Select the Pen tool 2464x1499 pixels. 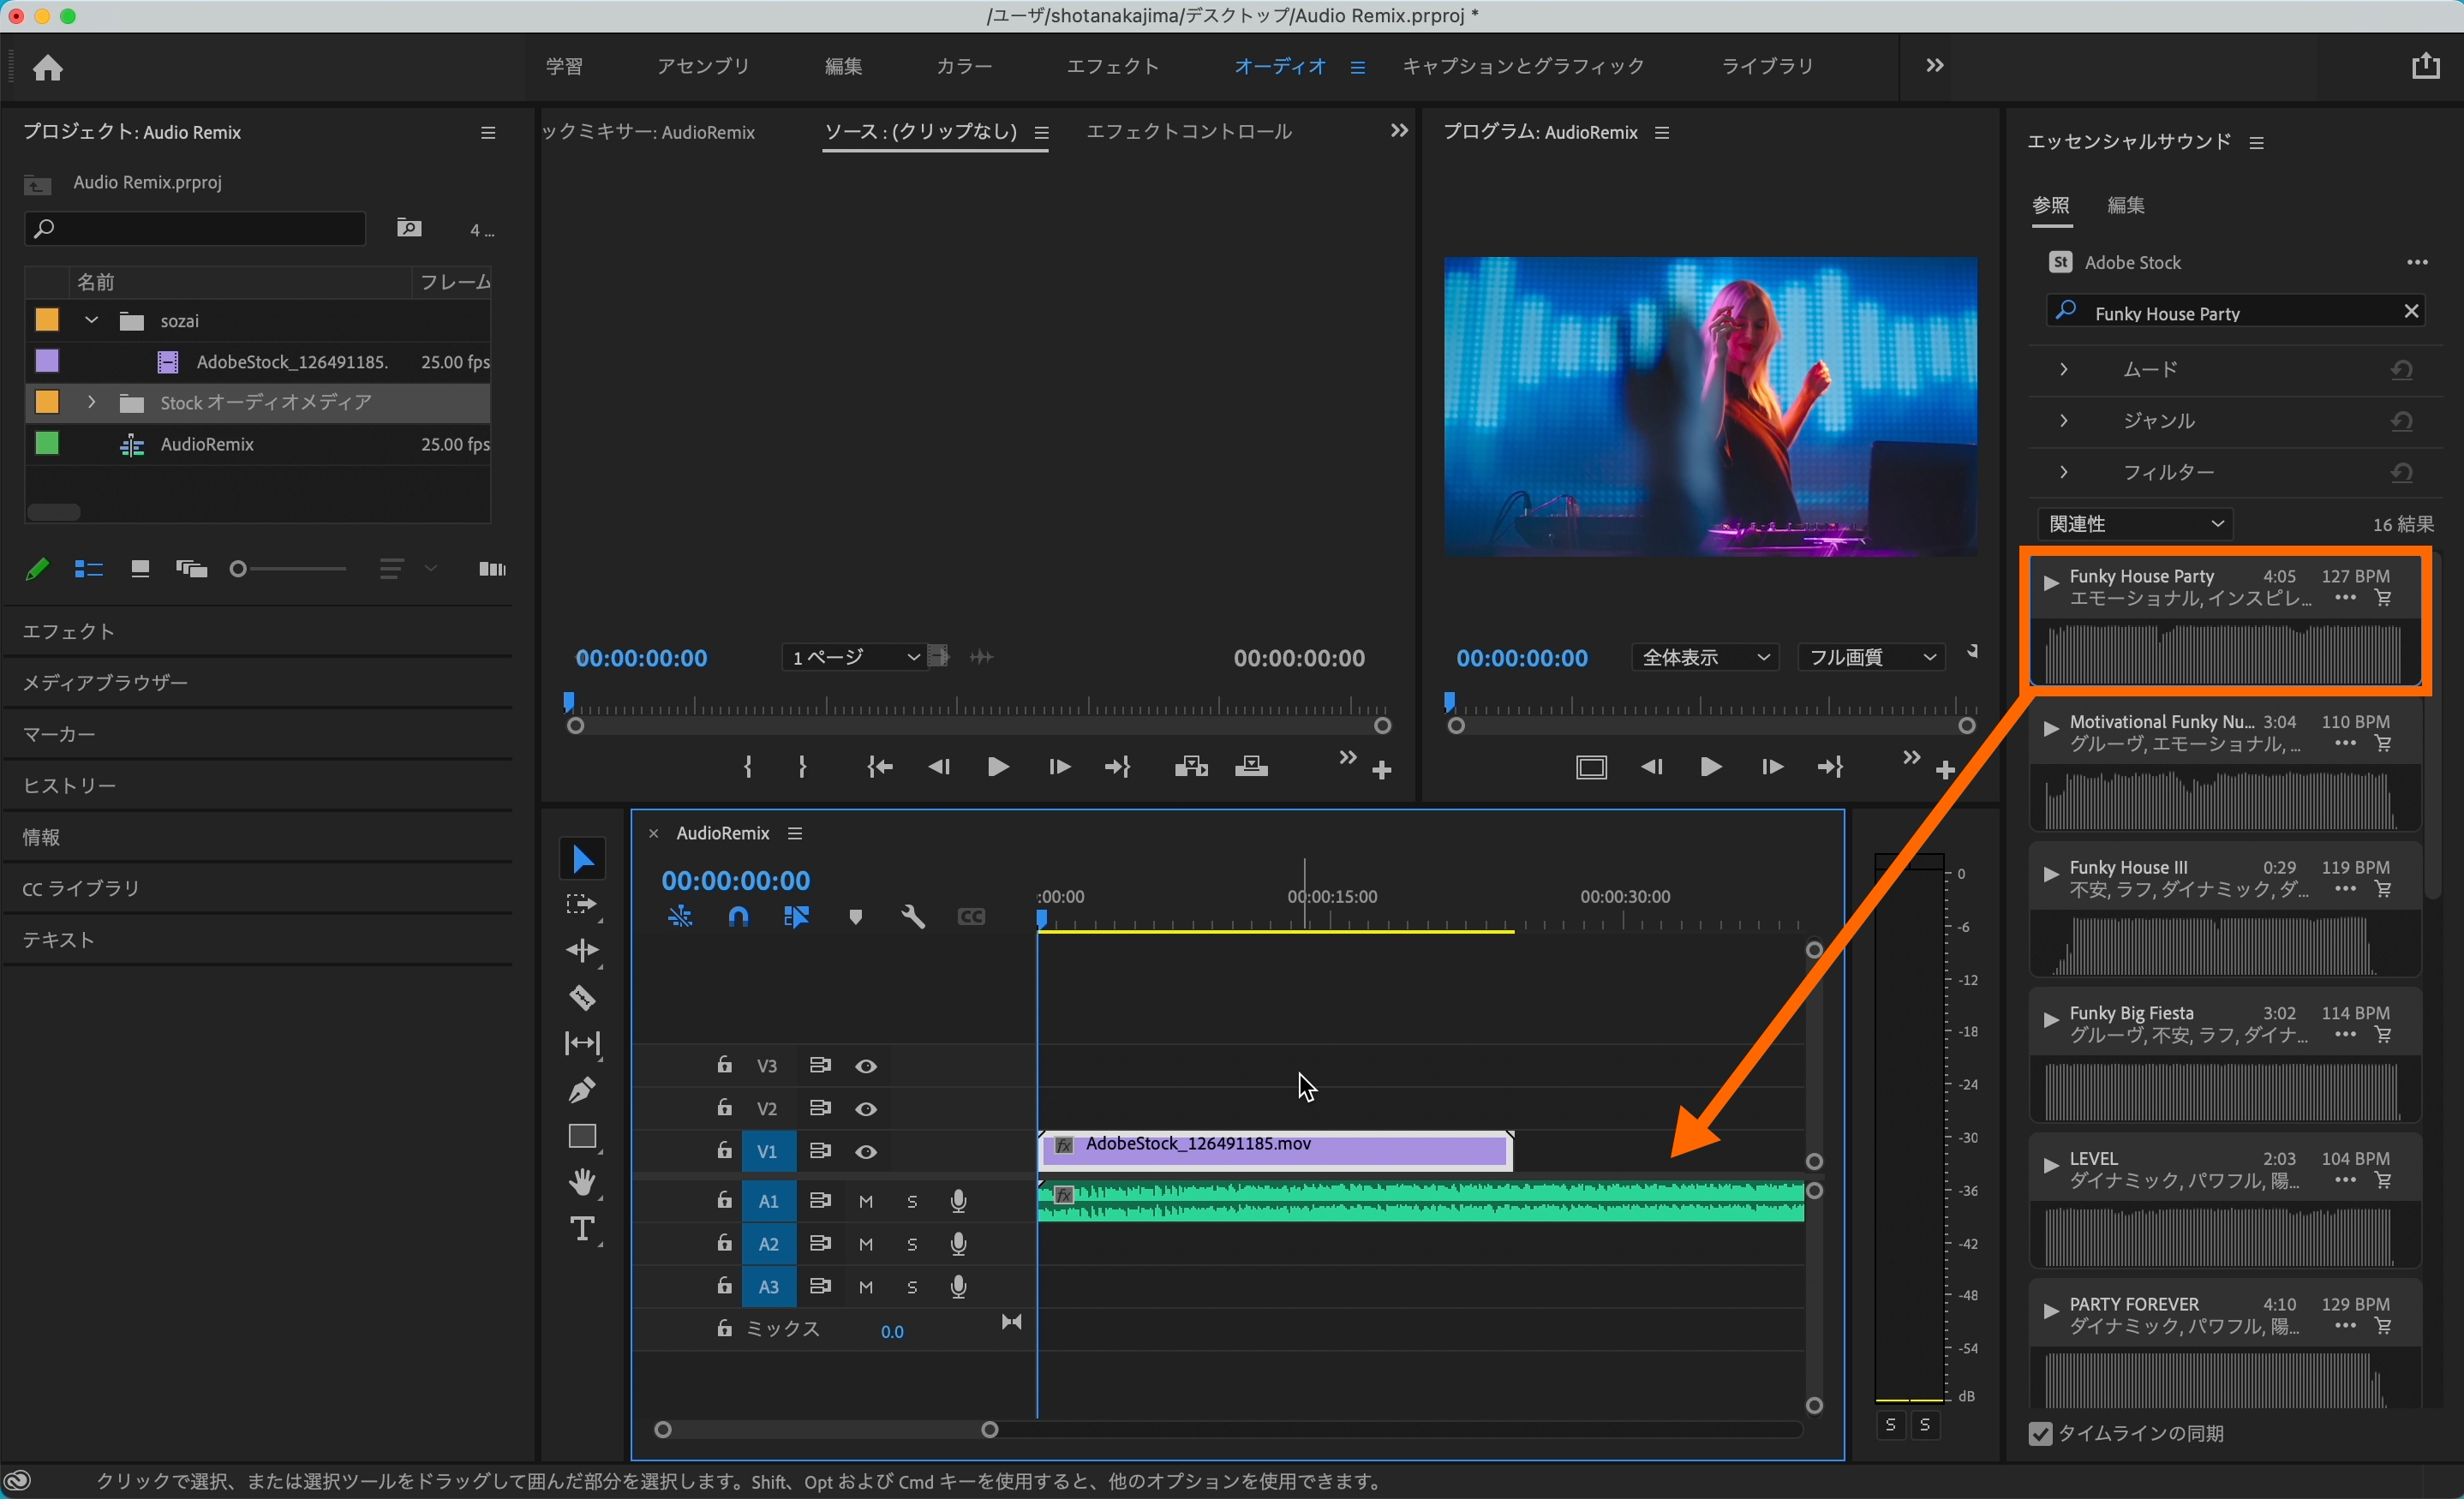click(x=582, y=1089)
